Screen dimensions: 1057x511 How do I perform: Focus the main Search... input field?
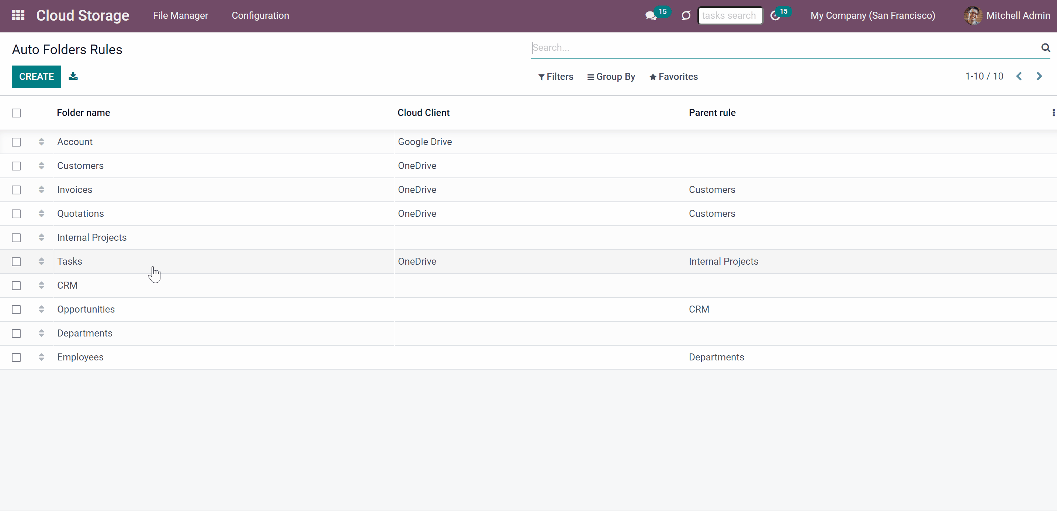tap(784, 47)
